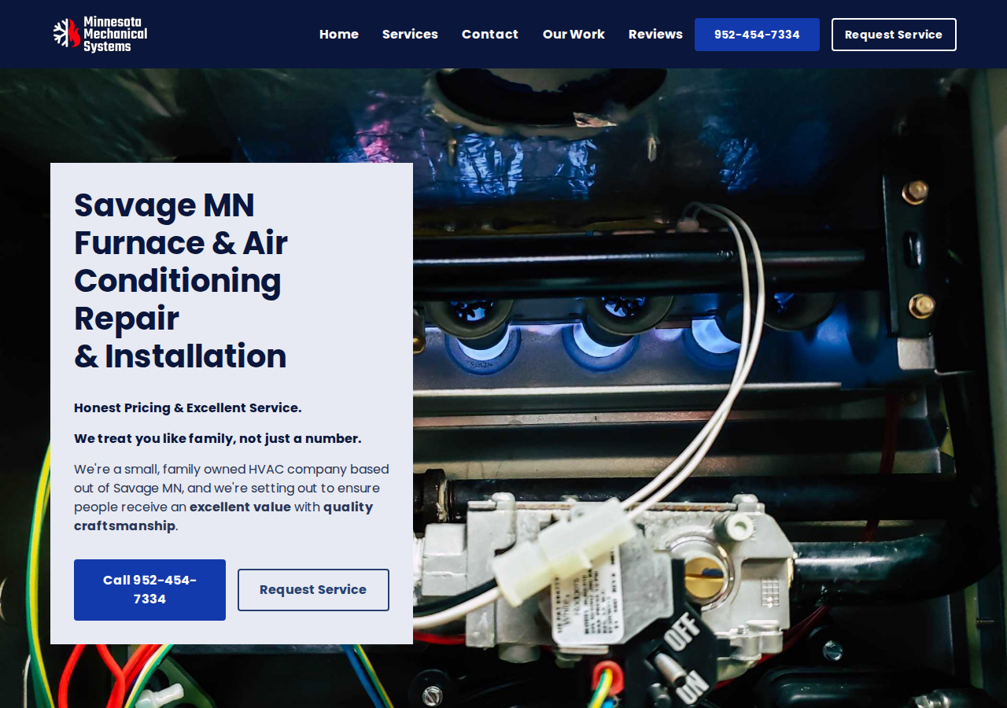
Task: Click Request Service in the hero card
Action: point(313,590)
